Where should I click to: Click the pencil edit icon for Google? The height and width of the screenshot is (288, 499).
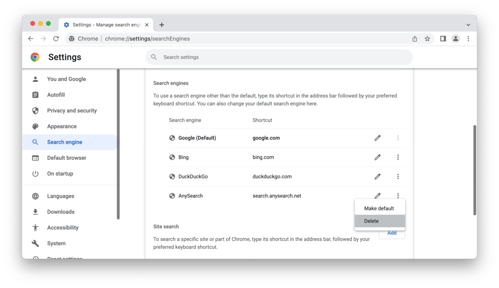pos(377,138)
